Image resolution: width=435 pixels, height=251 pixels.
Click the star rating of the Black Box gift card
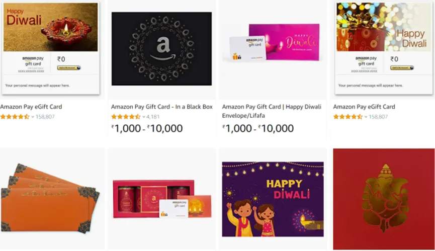(x=126, y=117)
